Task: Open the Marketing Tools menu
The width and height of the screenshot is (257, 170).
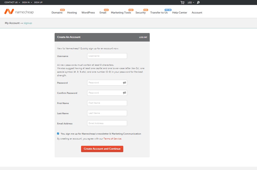Action: pos(121,13)
